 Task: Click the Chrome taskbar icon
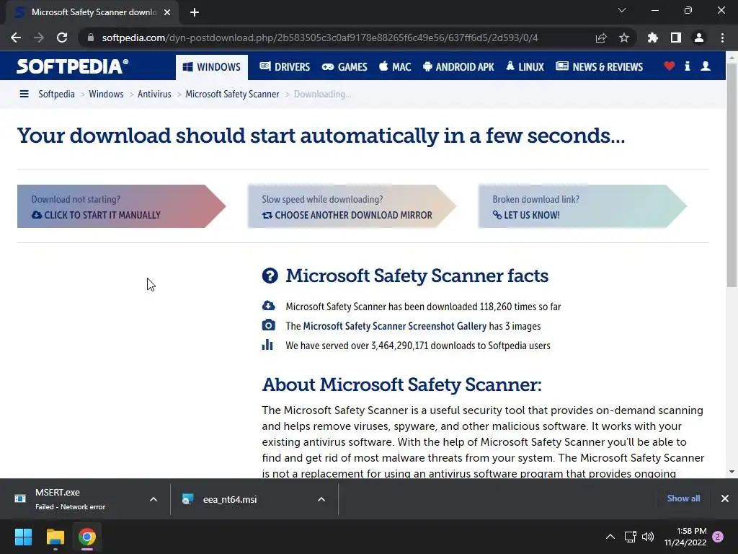click(87, 537)
